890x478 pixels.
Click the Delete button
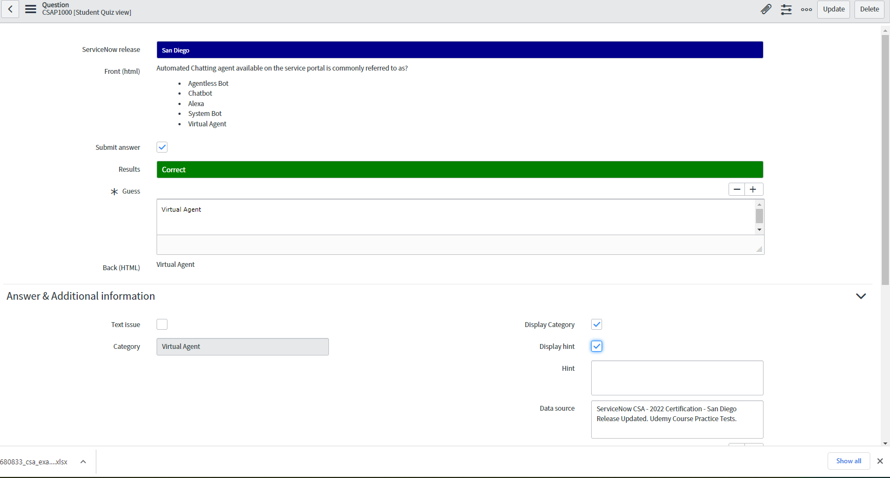[x=869, y=9]
